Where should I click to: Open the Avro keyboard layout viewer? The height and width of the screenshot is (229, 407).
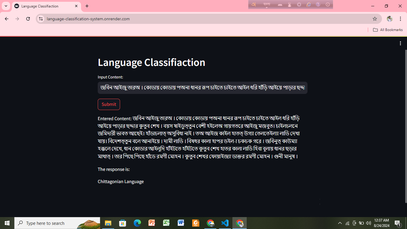click(x=280, y=4)
